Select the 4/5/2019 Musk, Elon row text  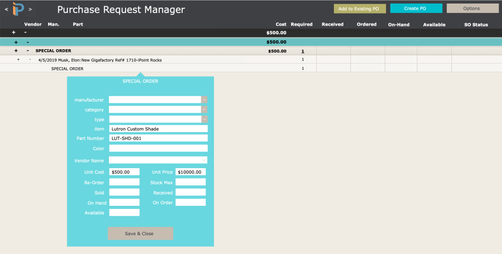[x=100, y=60]
